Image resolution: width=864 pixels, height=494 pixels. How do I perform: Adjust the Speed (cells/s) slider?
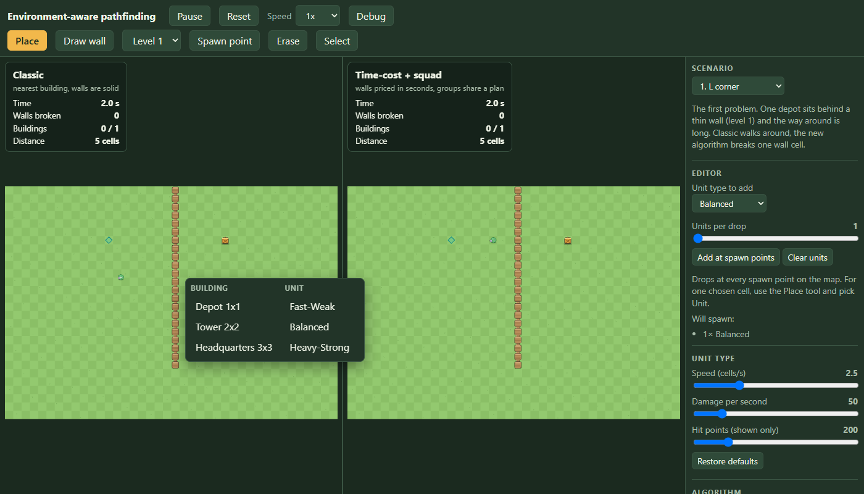(775, 385)
